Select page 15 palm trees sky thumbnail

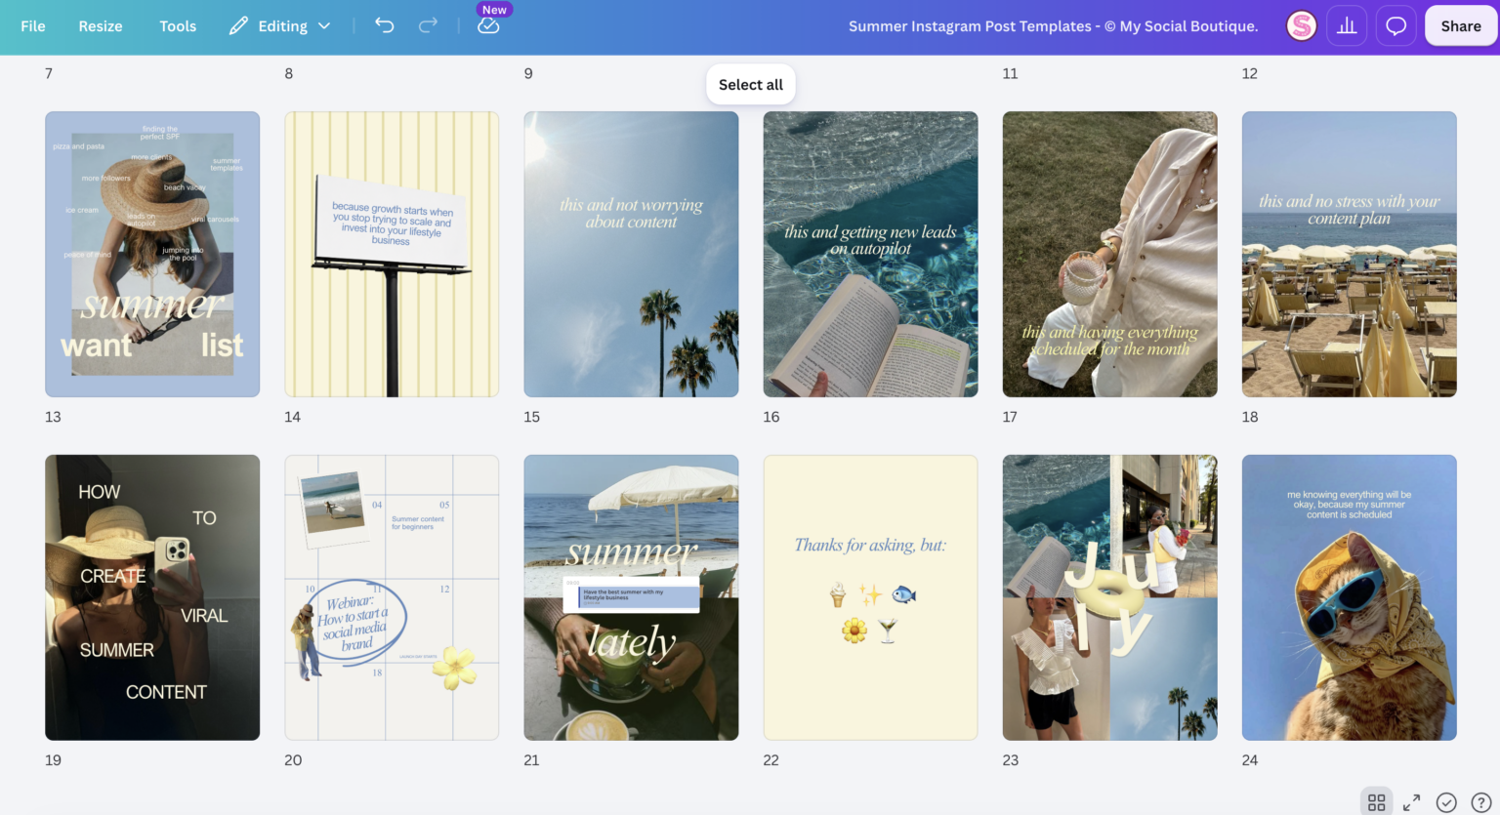tap(631, 254)
